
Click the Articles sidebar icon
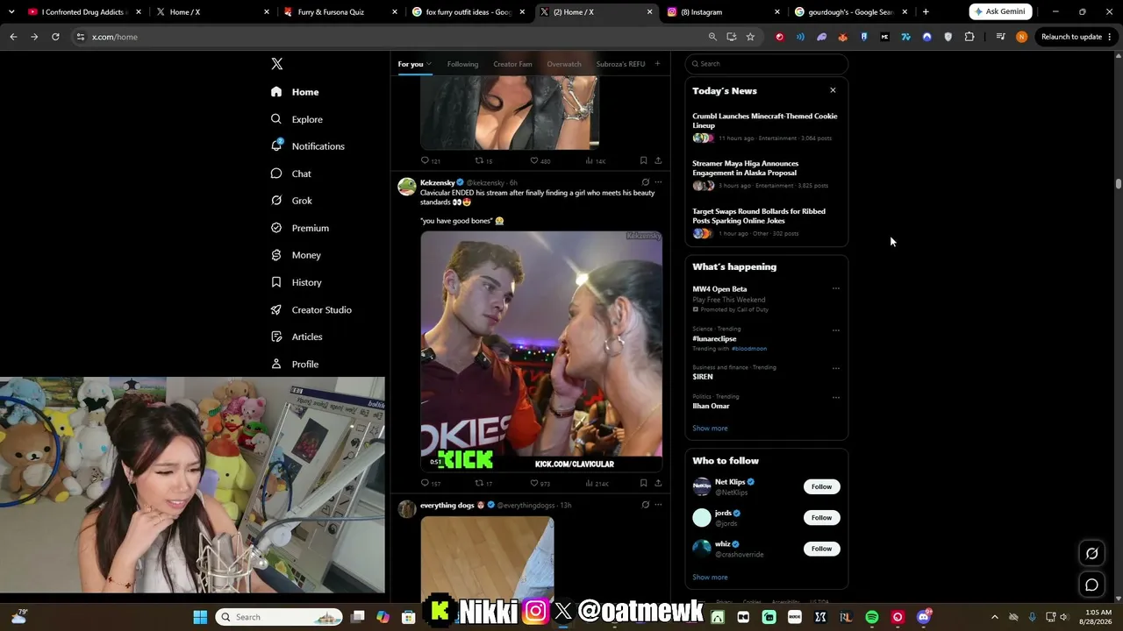pyautogui.click(x=276, y=337)
